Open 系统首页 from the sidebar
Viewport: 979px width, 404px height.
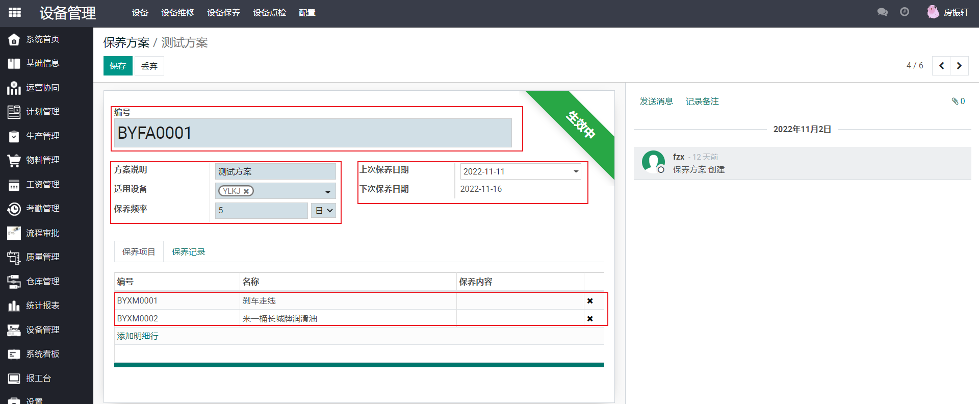tap(43, 39)
